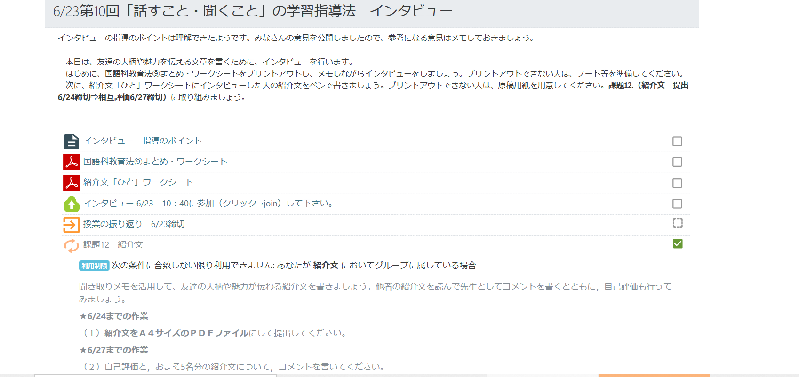The height and width of the screenshot is (377, 799).
Task: Open the インタビュー 6/23 10:40に参加 link
Action: pyautogui.click(x=208, y=204)
